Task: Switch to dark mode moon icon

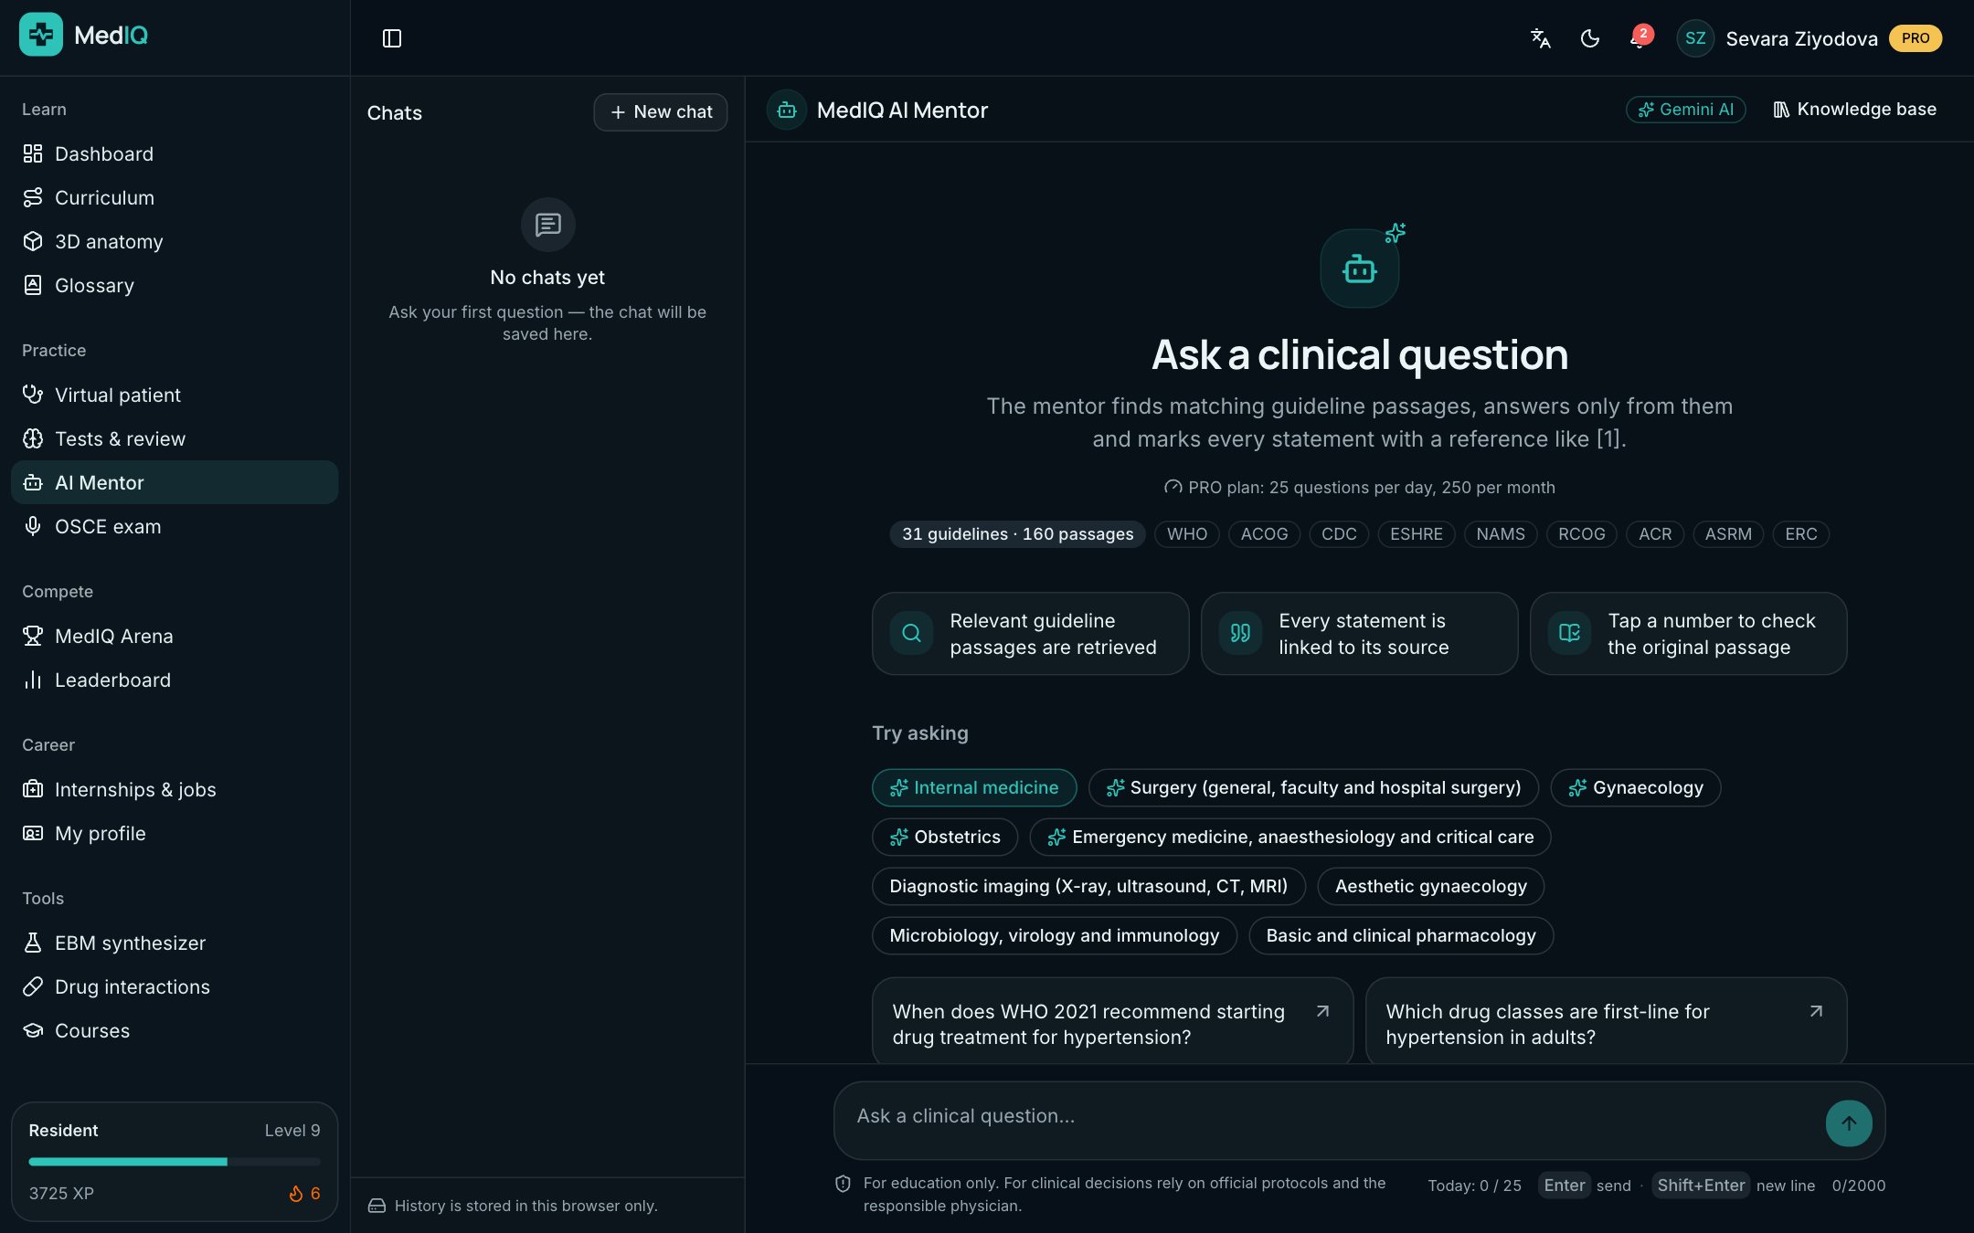Action: pos(1590,38)
